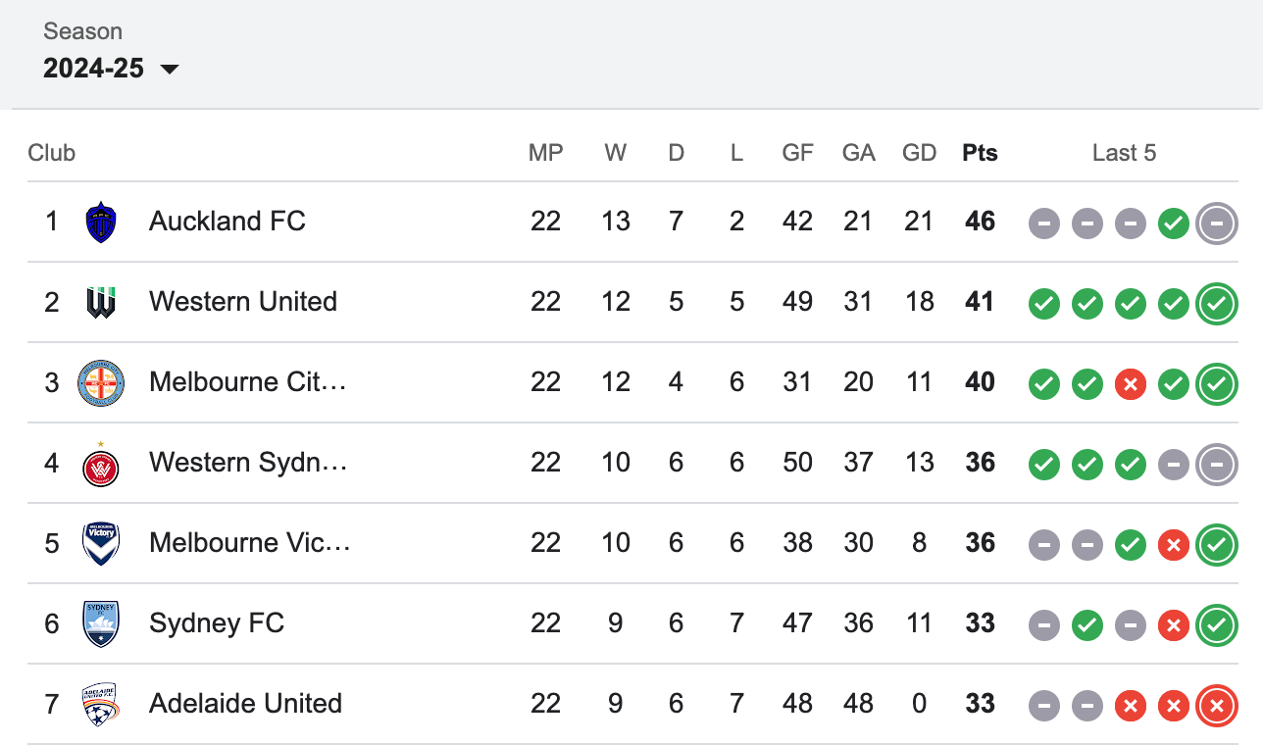Click the Melbourne Victory crest
This screenshot has width=1263, height=745.
point(101,543)
